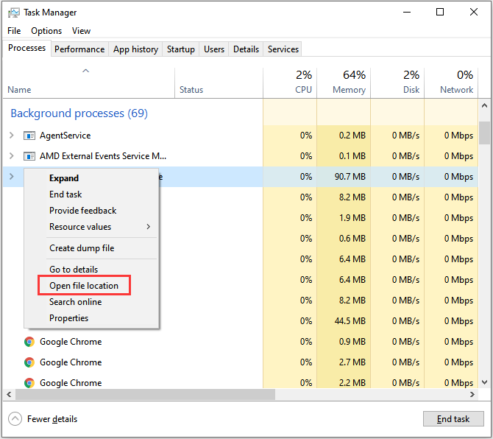Switch to the Details tab
The image size is (493, 439).
point(246,49)
